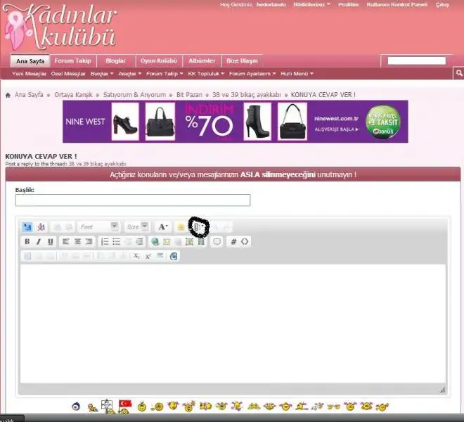Open Kullanıcı Kontrol Paneli link

tap(397, 4)
